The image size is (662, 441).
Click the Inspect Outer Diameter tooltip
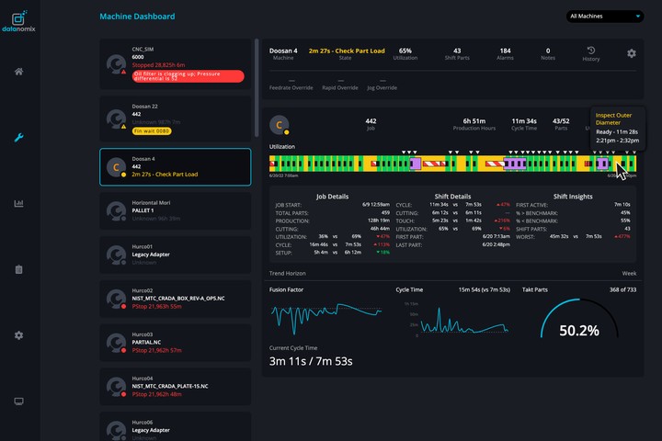click(x=617, y=129)
